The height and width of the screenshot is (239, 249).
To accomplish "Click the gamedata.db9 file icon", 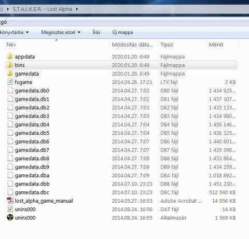I will coord(10,166).
